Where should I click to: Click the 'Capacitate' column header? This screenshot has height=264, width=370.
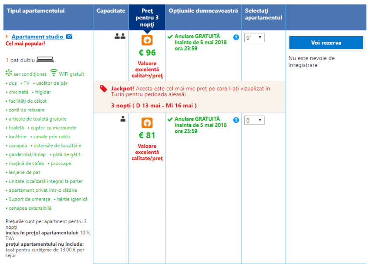tap(111, 11)
